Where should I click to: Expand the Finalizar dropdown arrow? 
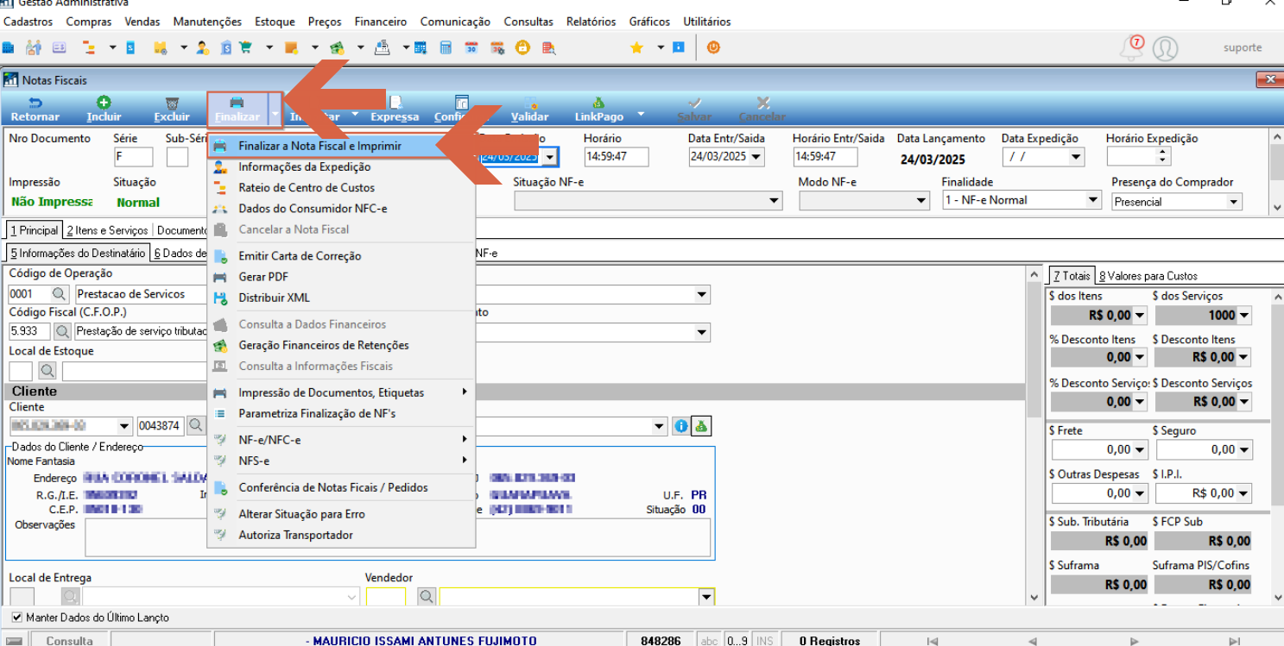(x=275, y=110)
